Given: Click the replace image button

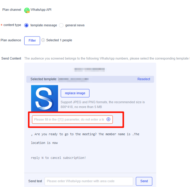Looking at the screenshot, I should 75,93.
